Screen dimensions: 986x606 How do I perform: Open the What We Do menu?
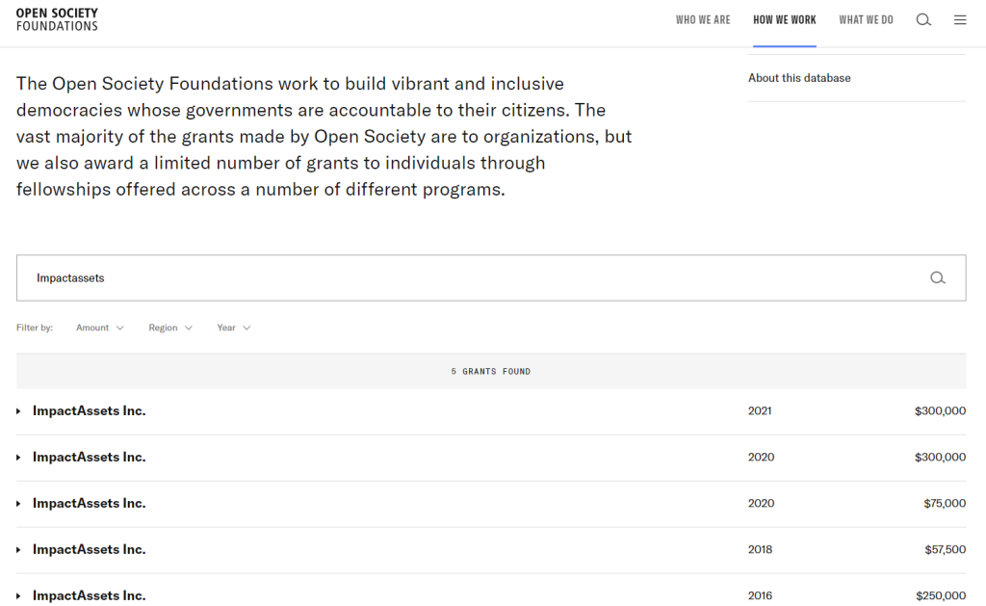coord(866,20)
